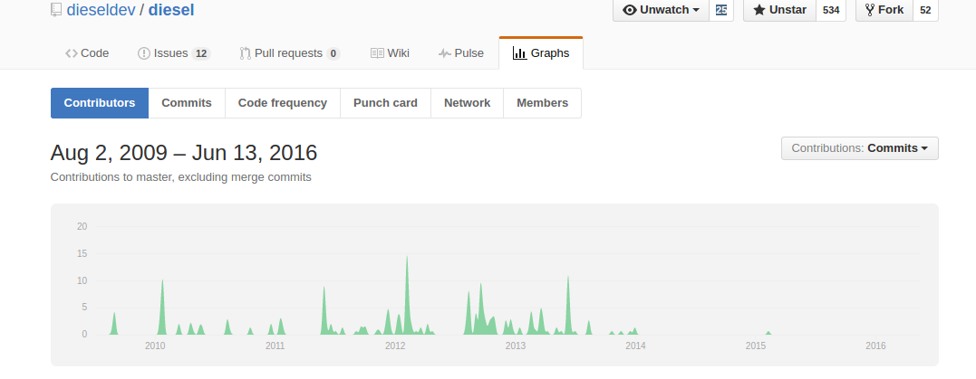The width and height of the screenshot is (976, 379).
Task: Click the commit spike near 2010
Action: pos(162,306)
